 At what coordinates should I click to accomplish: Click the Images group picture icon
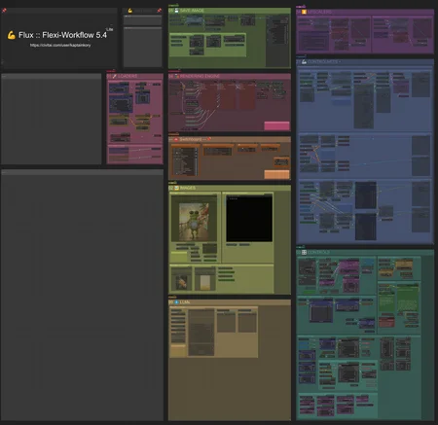[177, 188]
